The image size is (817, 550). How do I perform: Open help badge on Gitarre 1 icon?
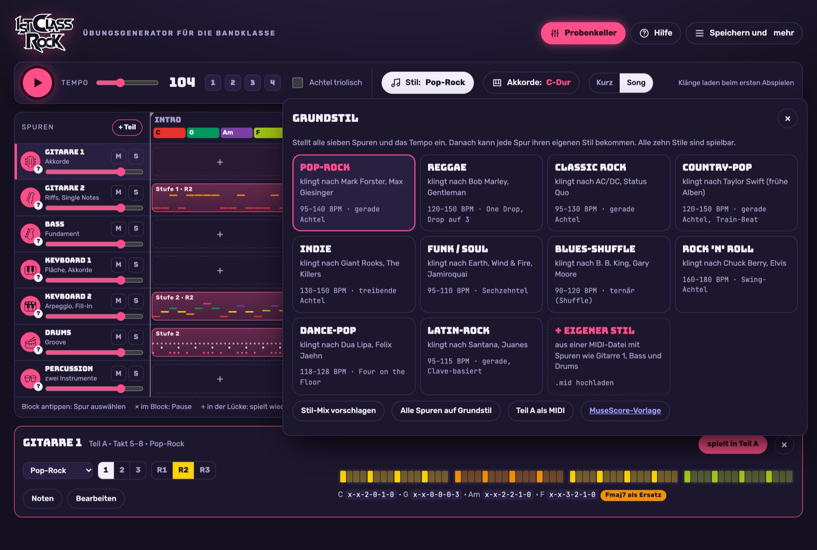point(39,169)
